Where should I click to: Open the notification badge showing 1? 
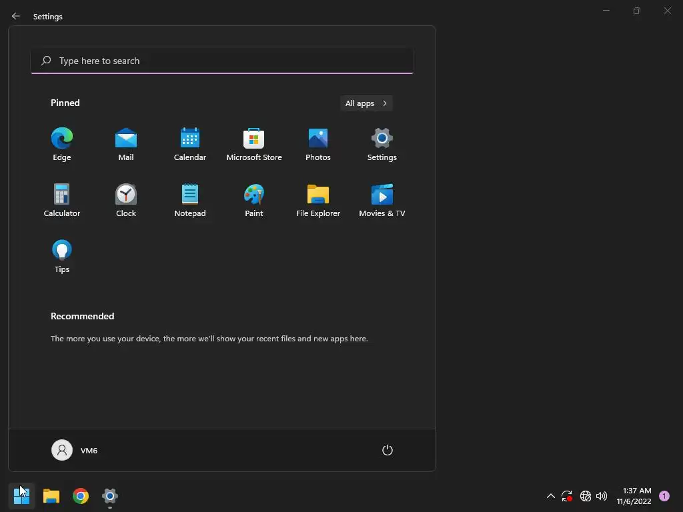(x=664, y=496)
